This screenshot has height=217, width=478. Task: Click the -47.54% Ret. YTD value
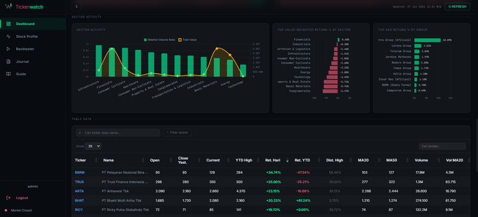[303, 172]
